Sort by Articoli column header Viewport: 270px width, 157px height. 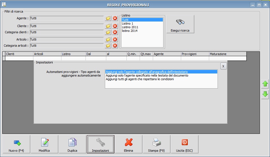pyautogui.click(x=47, y=54)
